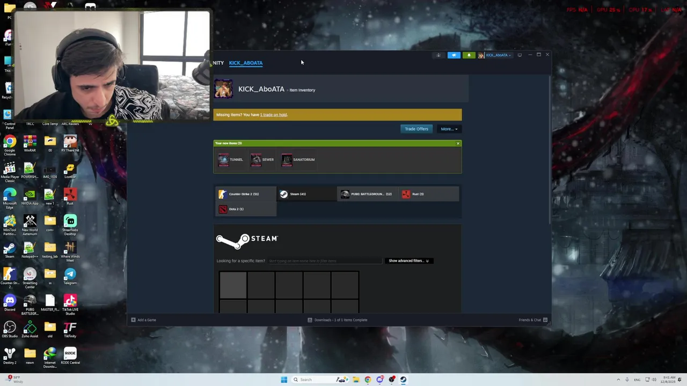This screenshot has width=687, height=386.
Task: Open Steam announcements megaphone icon
Action: pos(454,55)
